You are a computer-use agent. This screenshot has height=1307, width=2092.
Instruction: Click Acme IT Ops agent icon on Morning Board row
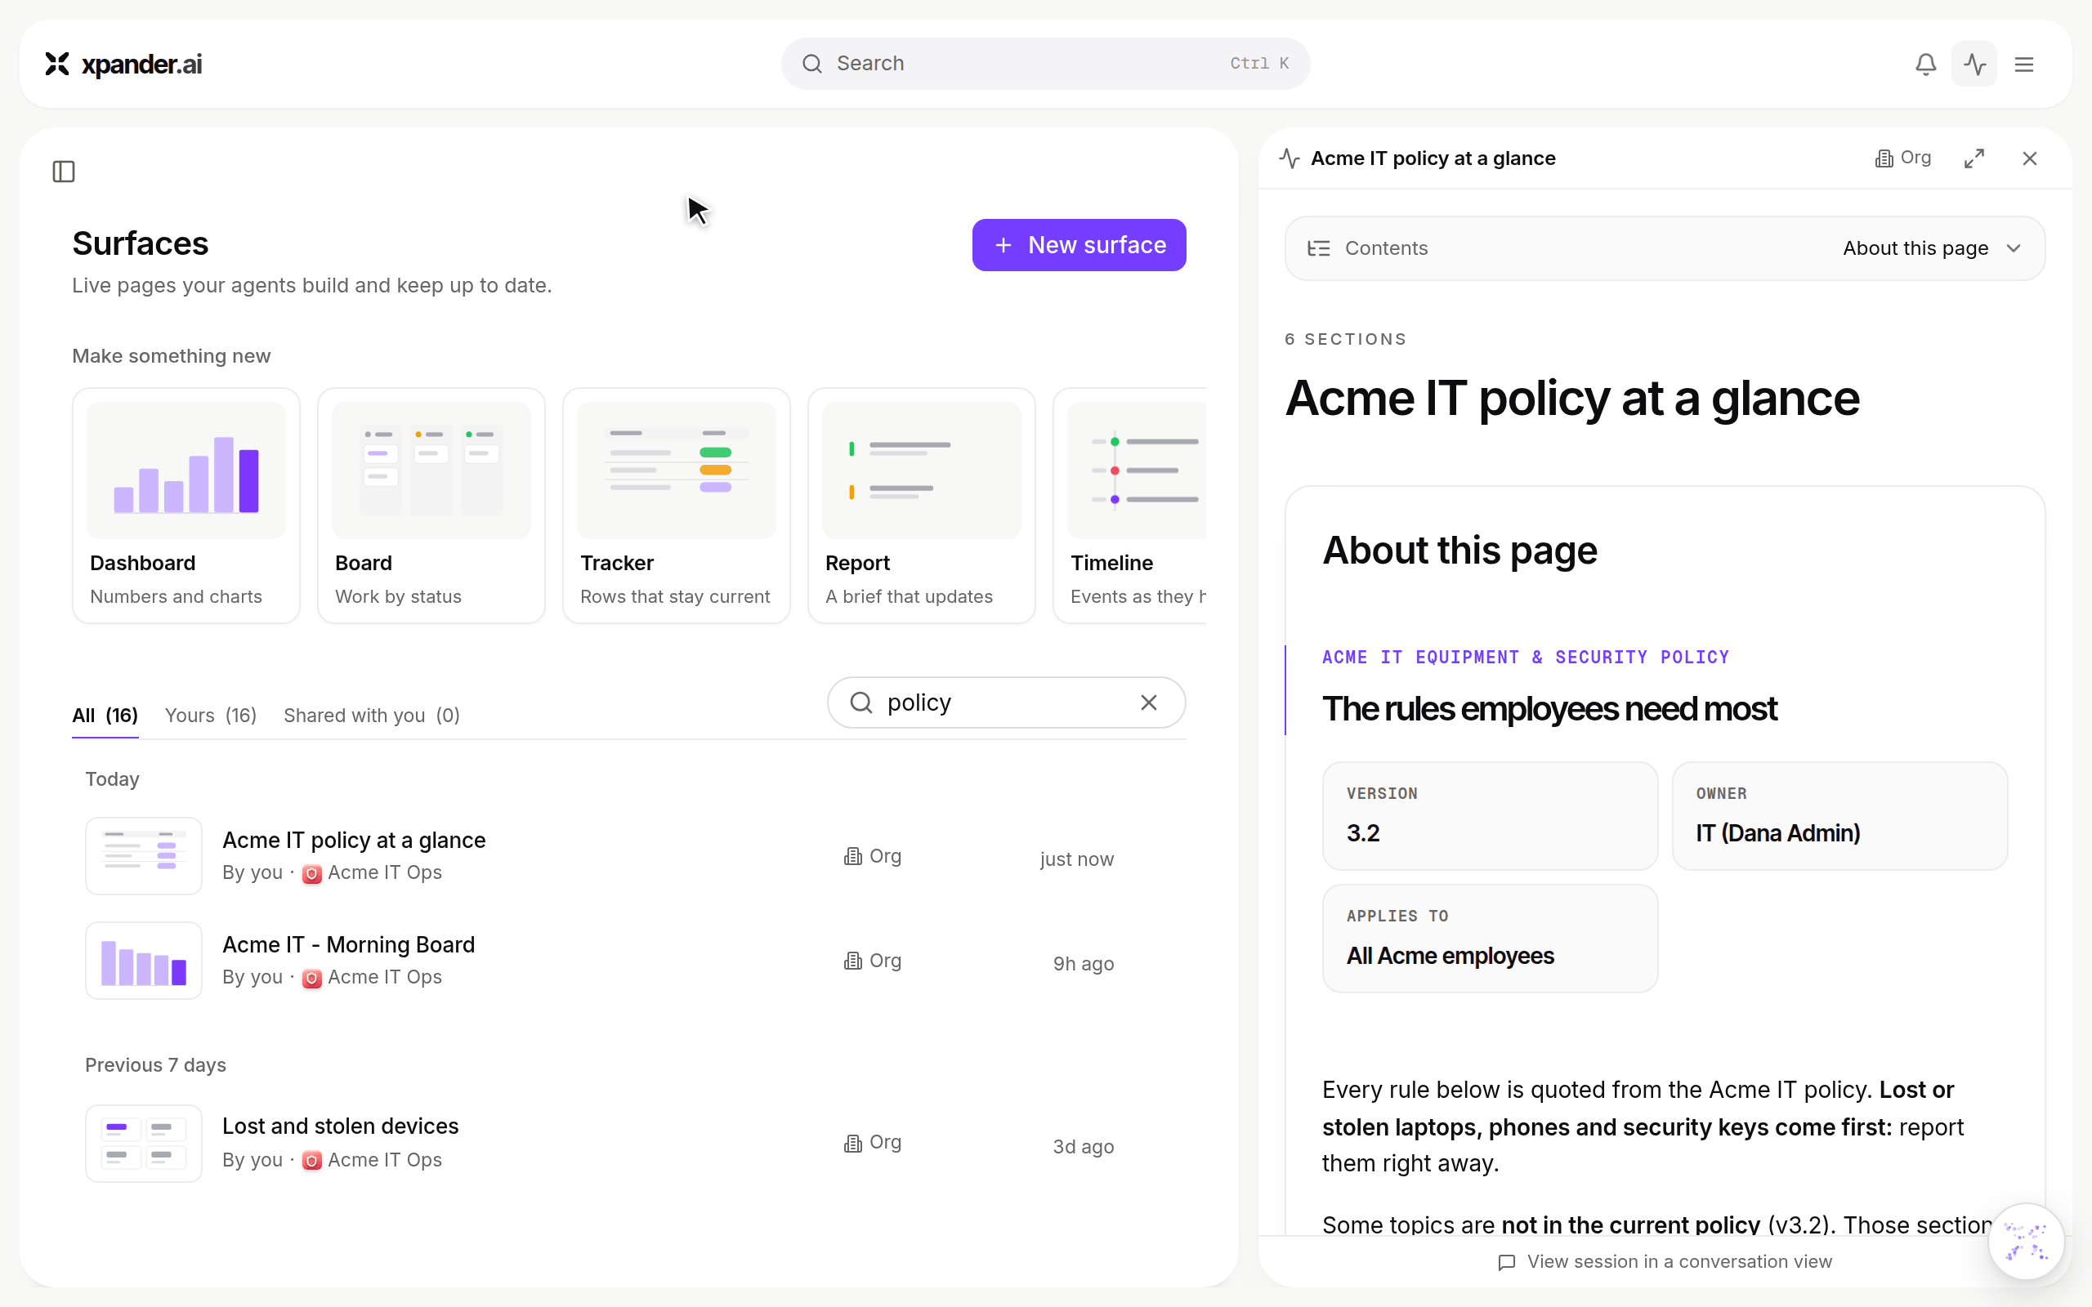click(x=312, y=979)
